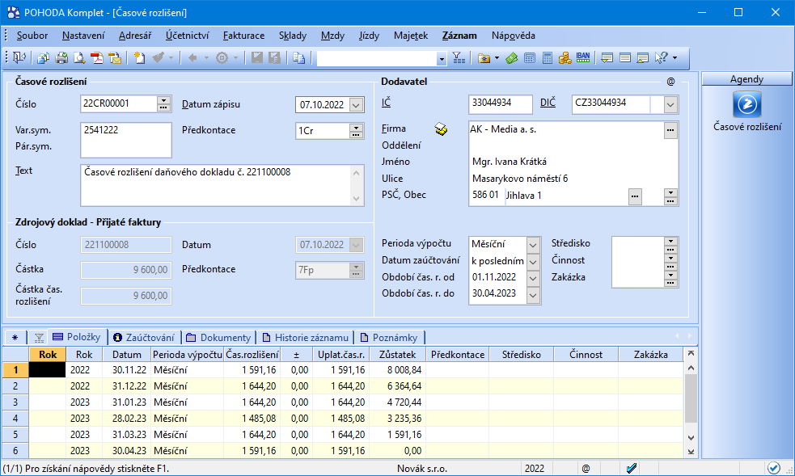Expand the Perioda výpočtu dropdown
795x476 pixels.
click(x=533, y=245)
